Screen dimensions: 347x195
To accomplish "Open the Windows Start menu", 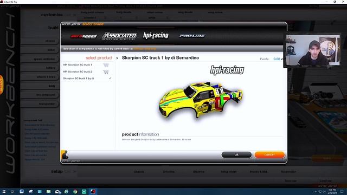I will 4,191.
